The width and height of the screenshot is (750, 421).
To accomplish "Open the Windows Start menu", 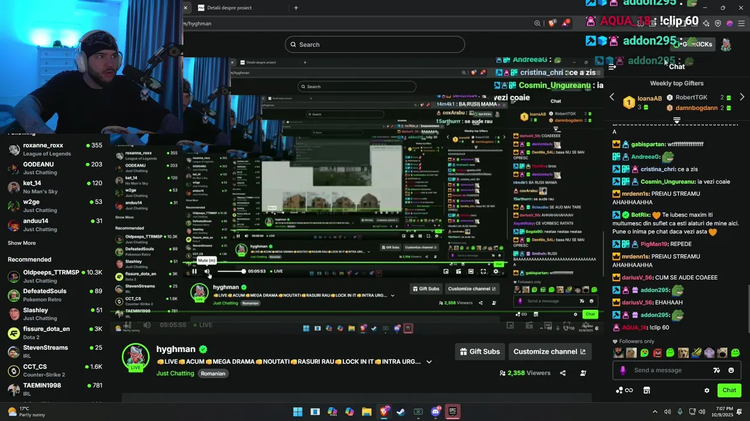I will (298, 412).
